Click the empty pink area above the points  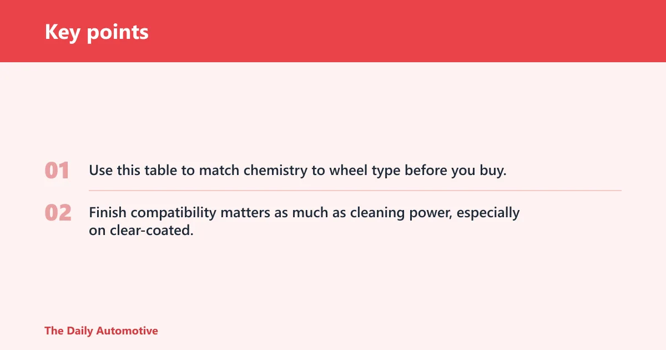click(333, 111)
